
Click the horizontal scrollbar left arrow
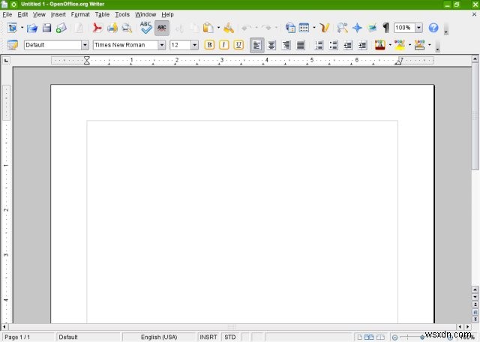pyautogui.click(x=4, y=327)
